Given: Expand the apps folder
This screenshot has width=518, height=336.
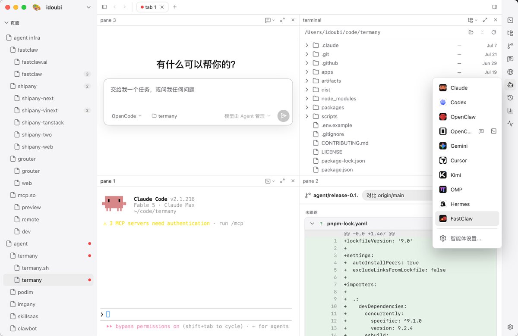Looking at the screenshot, I should click(x=307, y=72).
